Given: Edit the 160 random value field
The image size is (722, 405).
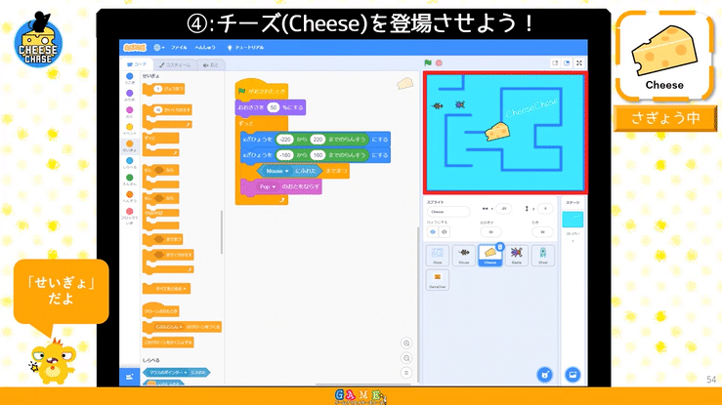Looking at the screenshot, I should click(318, 155).
